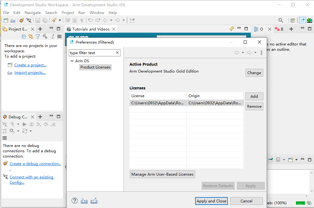Open Project Explorer filter funnel icon
The height and width of the screenshot is (208, 314).
(38, 36)
